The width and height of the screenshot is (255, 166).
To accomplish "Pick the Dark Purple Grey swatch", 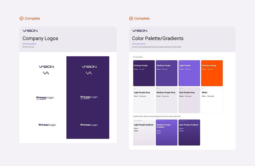I will tap(189, 100).
